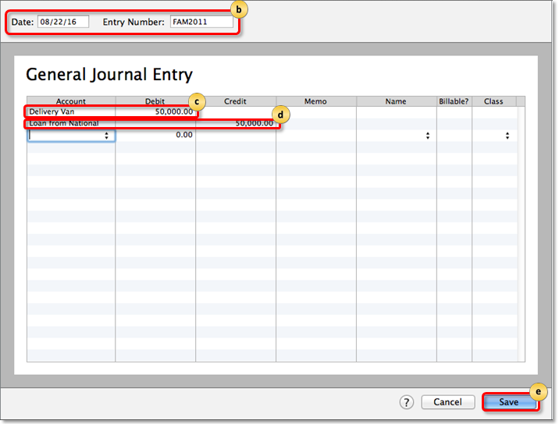Click the Class column header
The height and width of the screenshot is (424, 559).
[493, 101]
